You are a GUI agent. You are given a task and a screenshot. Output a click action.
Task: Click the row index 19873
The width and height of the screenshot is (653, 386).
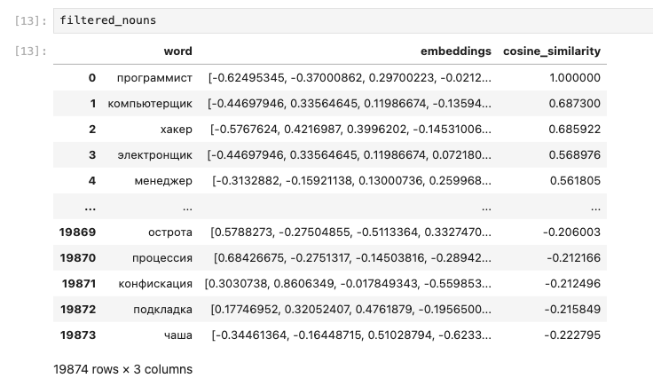click(x=78, y=335)
